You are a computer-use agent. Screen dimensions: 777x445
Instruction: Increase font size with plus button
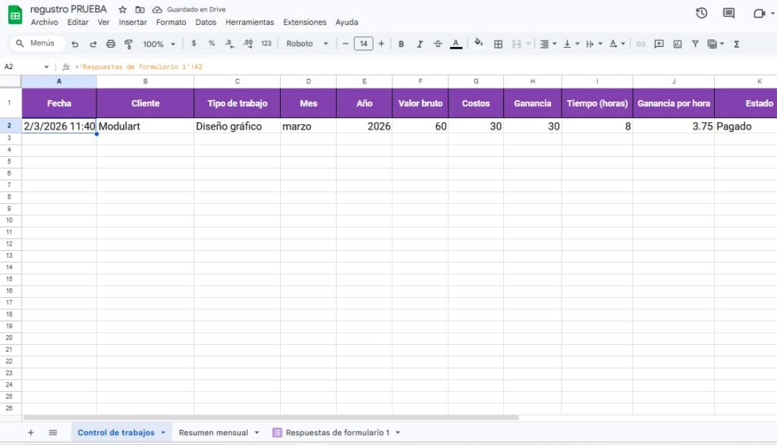(382, 44)
